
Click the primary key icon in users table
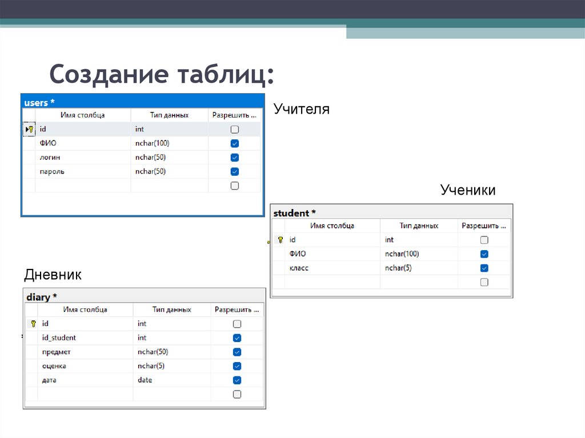point(31,130)
